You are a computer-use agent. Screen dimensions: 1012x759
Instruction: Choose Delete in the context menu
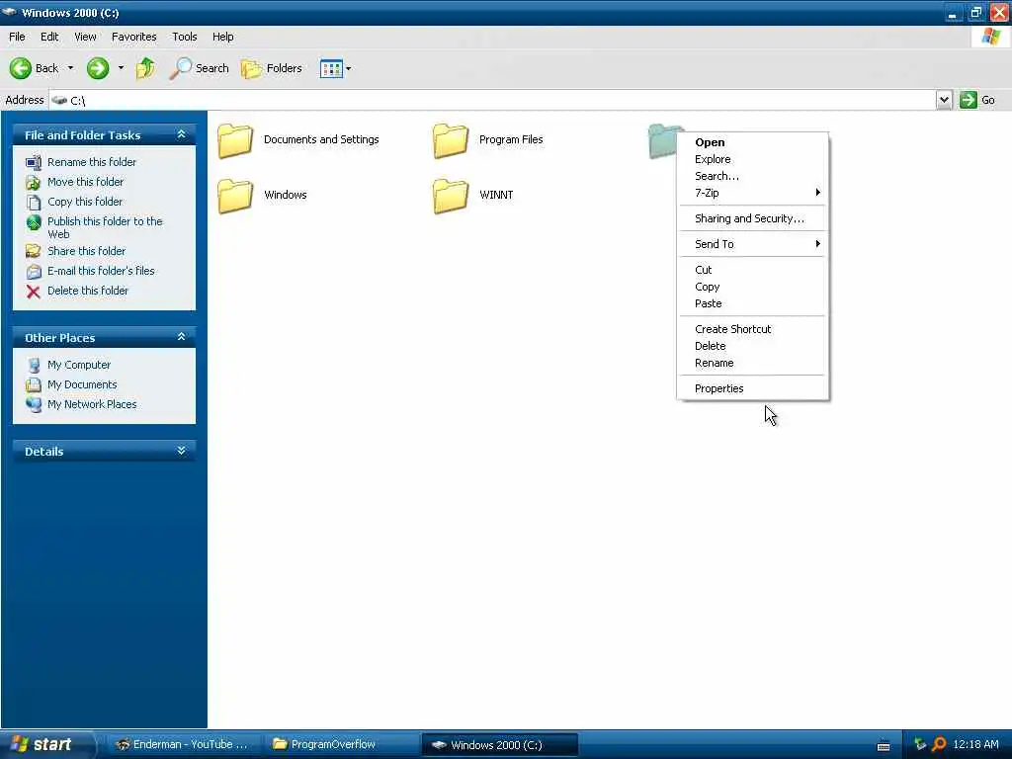(x=752, y=346)
